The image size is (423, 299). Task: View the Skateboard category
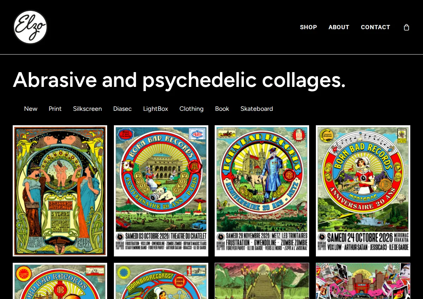point(257,109)
